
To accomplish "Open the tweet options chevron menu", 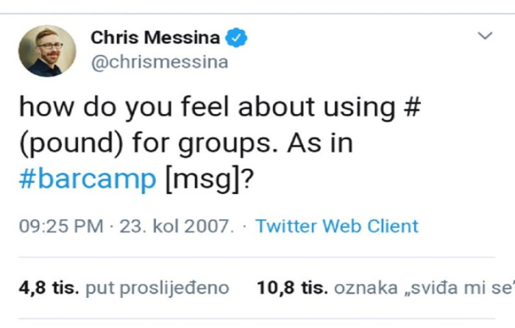I will coord(485,36).
